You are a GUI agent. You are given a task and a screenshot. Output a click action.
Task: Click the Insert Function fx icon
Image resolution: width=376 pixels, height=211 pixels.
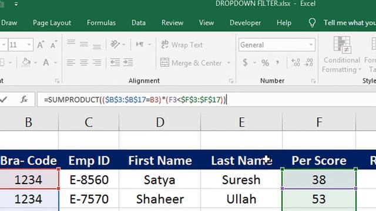(x=24, y=99)
